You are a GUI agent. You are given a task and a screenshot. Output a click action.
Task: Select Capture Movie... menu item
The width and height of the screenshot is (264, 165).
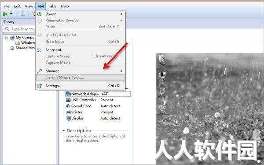pyautogui.click(x=81, y=63)
